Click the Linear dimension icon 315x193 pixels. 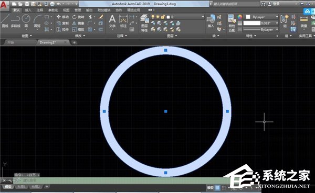[132, 17]
